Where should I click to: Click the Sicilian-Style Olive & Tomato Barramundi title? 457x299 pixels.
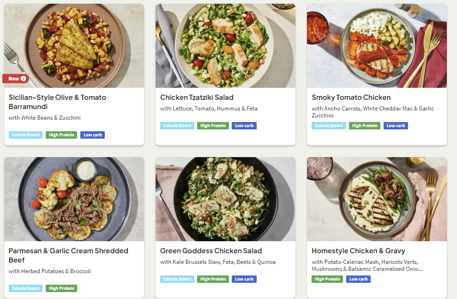pyautogui.click(x=57, y=102)
